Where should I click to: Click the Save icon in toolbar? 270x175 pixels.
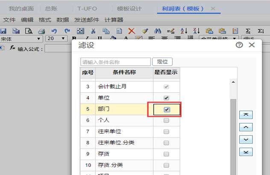tap(3, 31)
